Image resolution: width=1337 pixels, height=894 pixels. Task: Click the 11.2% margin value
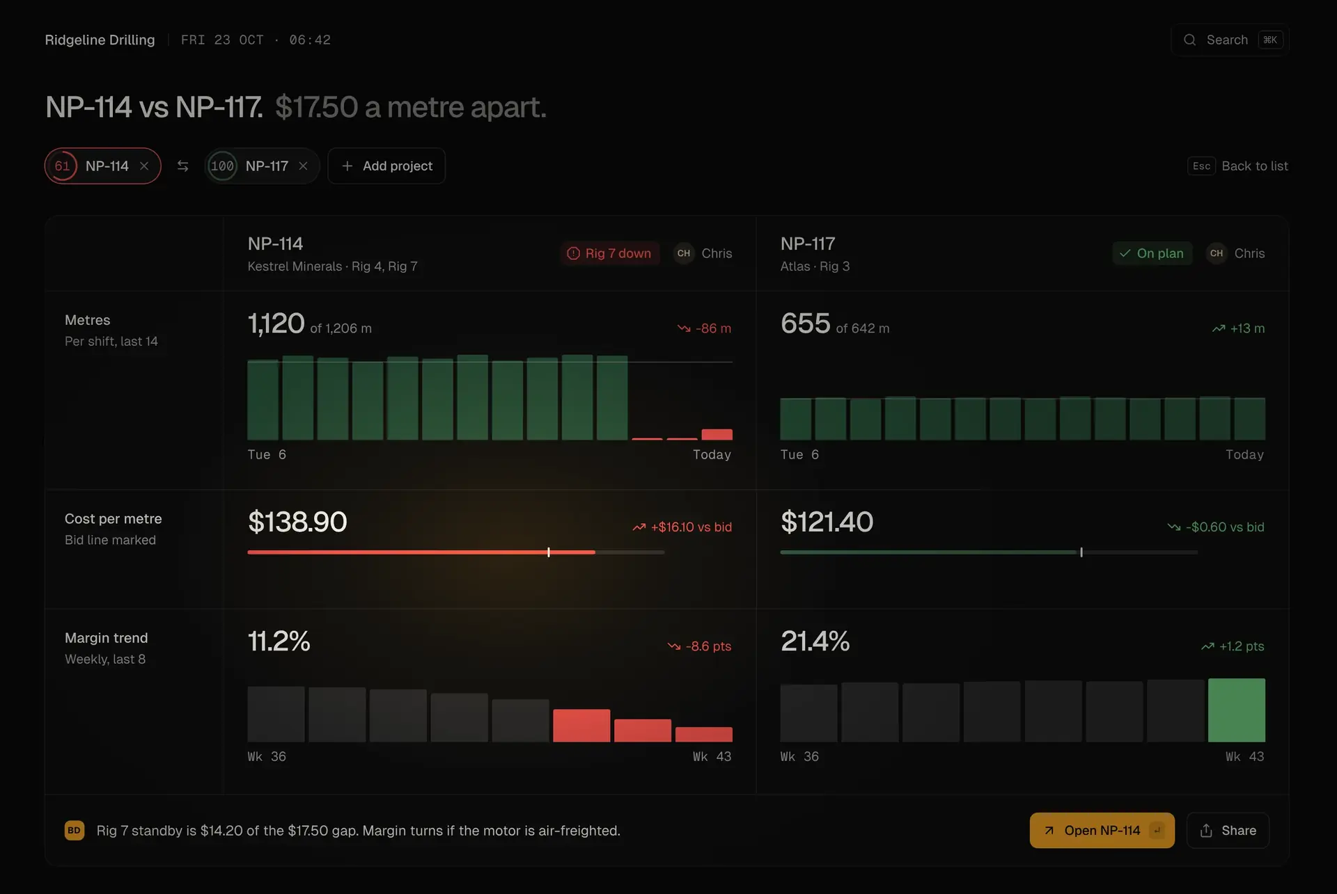point(279,641)
